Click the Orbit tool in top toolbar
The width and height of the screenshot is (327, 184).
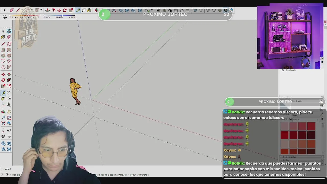point(96,10)
